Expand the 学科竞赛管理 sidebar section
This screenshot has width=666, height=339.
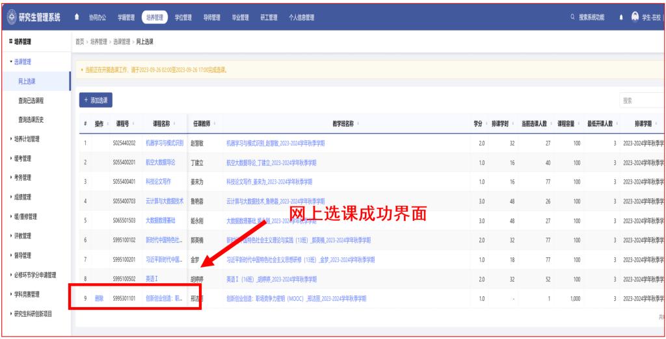click(27, 294)
